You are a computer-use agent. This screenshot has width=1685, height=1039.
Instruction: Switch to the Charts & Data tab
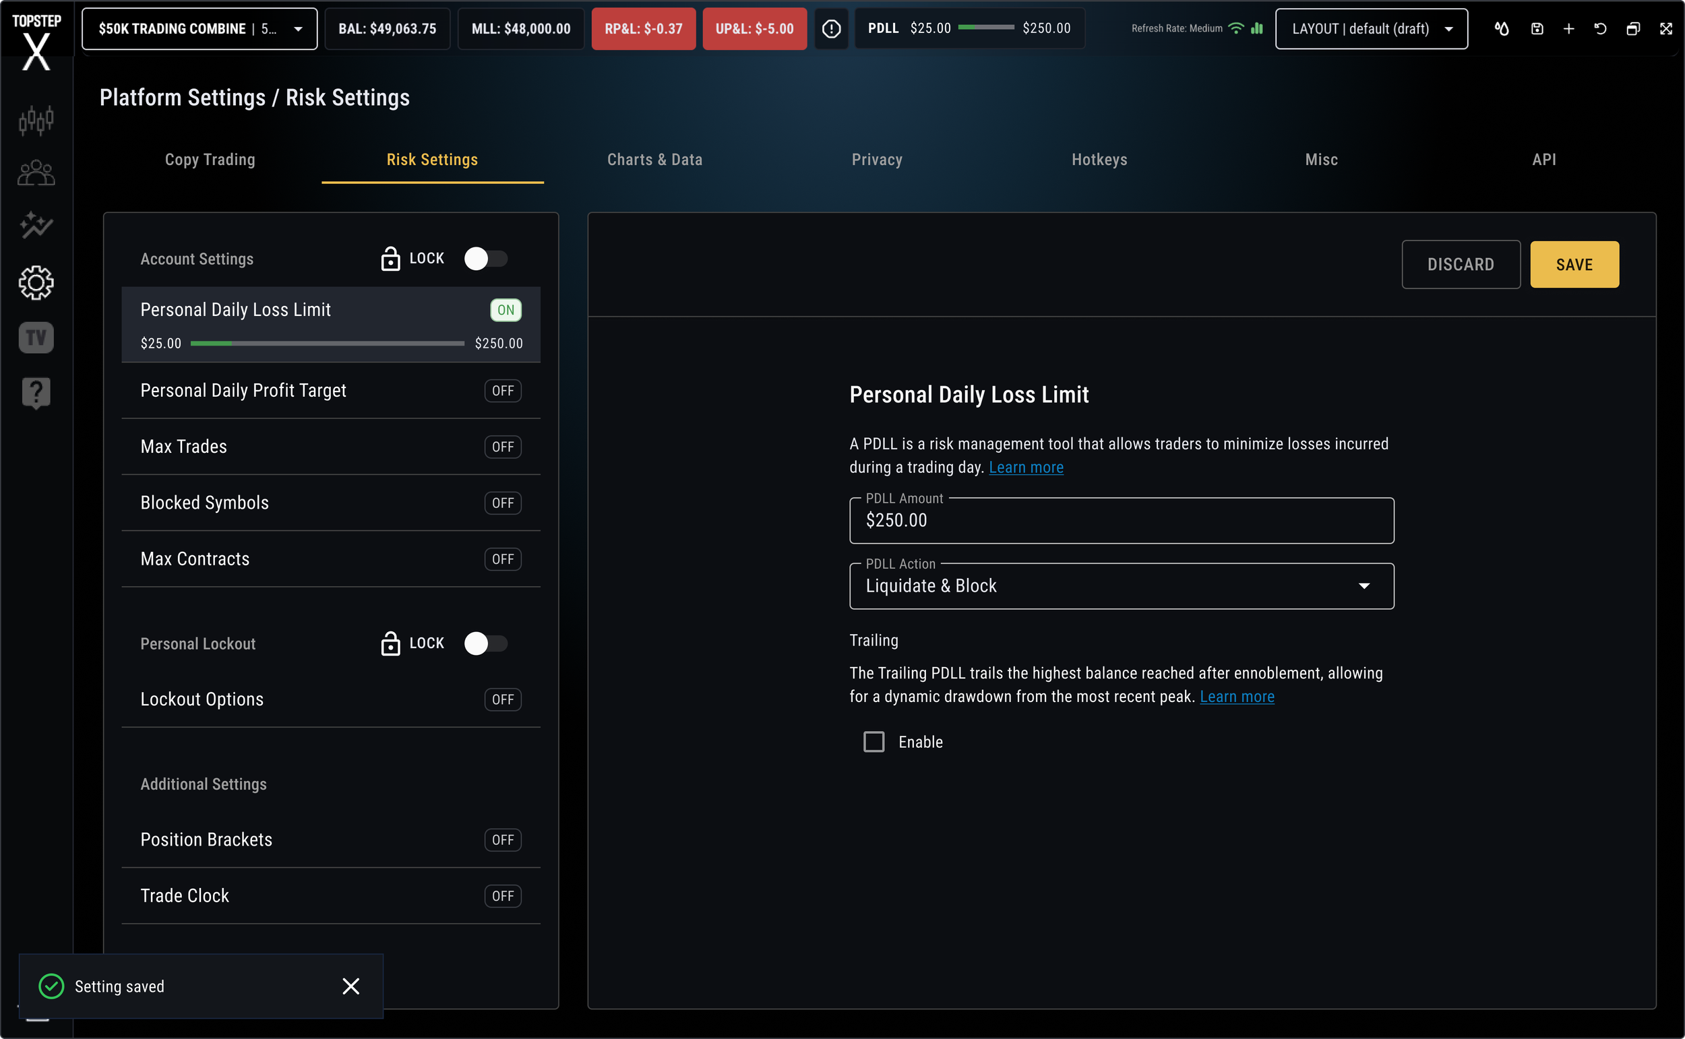coord(655,160)
